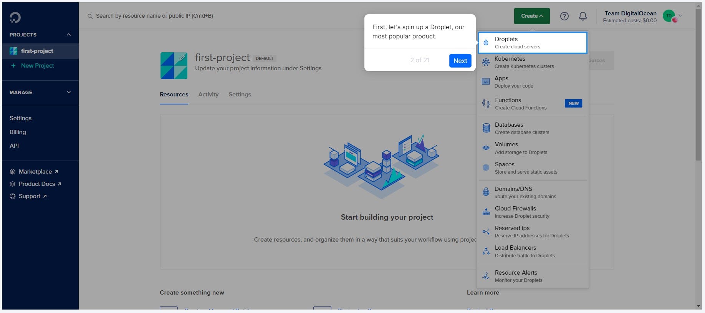Choose Resource Alerts in Create menu
This screenshot has width=705, height=313.
point(533,276)
